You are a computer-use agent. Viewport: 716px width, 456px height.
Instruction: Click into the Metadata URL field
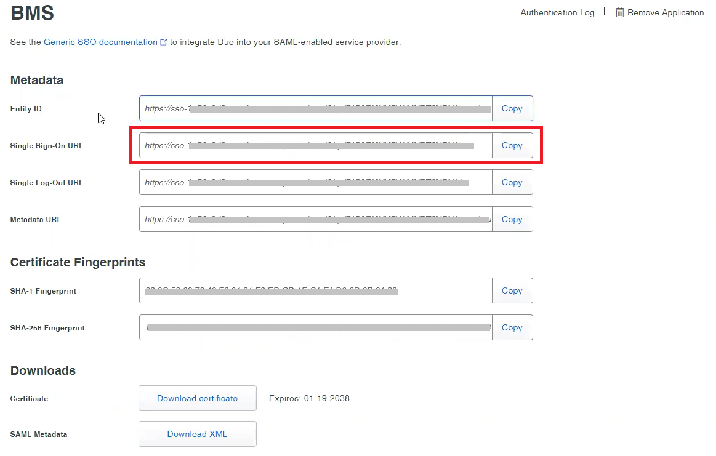315,220
